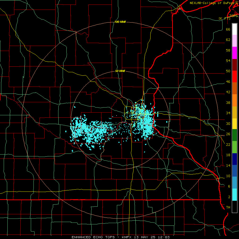Click the cyan legend swatch
This screenshot has width=239, height=239.
click(x=234, y=195)
